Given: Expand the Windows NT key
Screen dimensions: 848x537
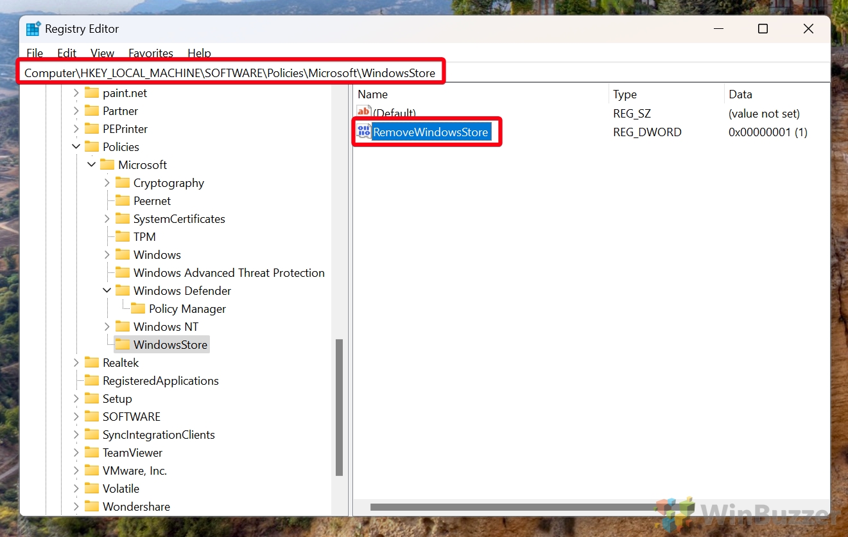Looking at the screenshot, I should click(107, 327).
